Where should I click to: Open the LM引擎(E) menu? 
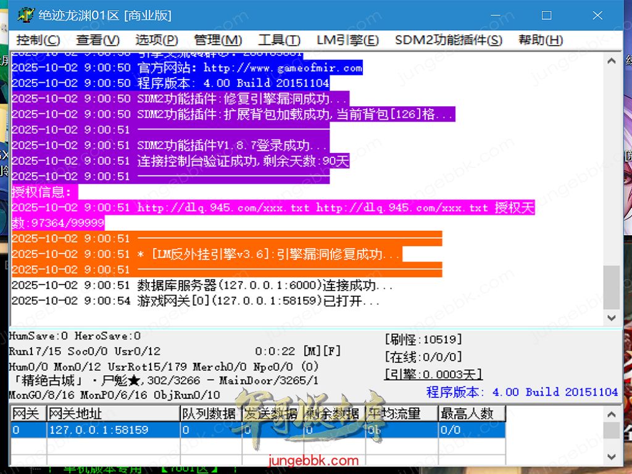click(x=347, y=40)
